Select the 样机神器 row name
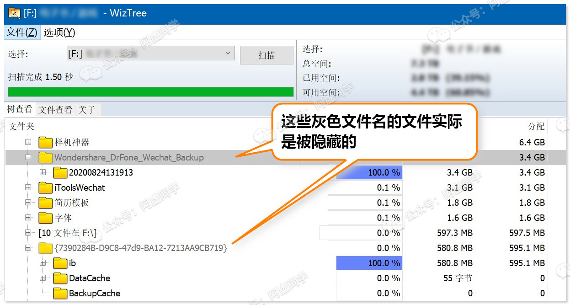The width and height of the screenshot is (570, 305). pyautogui.click(x=72, y=143)
